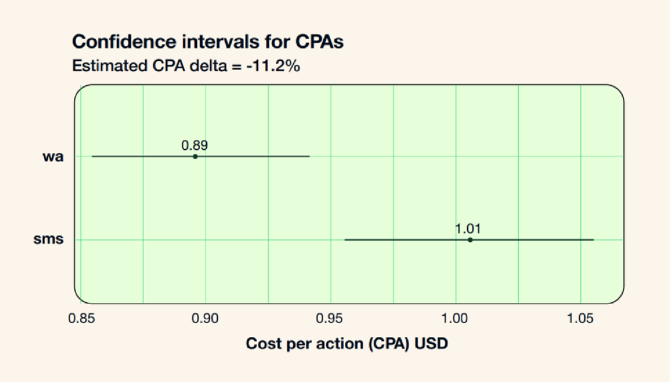Click the 1.01 data value label

point(468,229)
